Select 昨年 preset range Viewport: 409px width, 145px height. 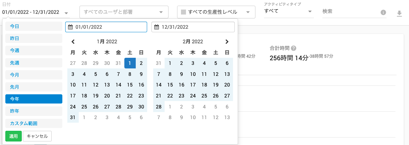[x=34, y=111]
